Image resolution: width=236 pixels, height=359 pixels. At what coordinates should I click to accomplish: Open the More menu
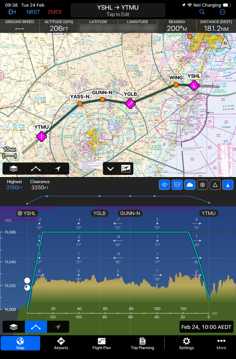[x=221, y=343]
